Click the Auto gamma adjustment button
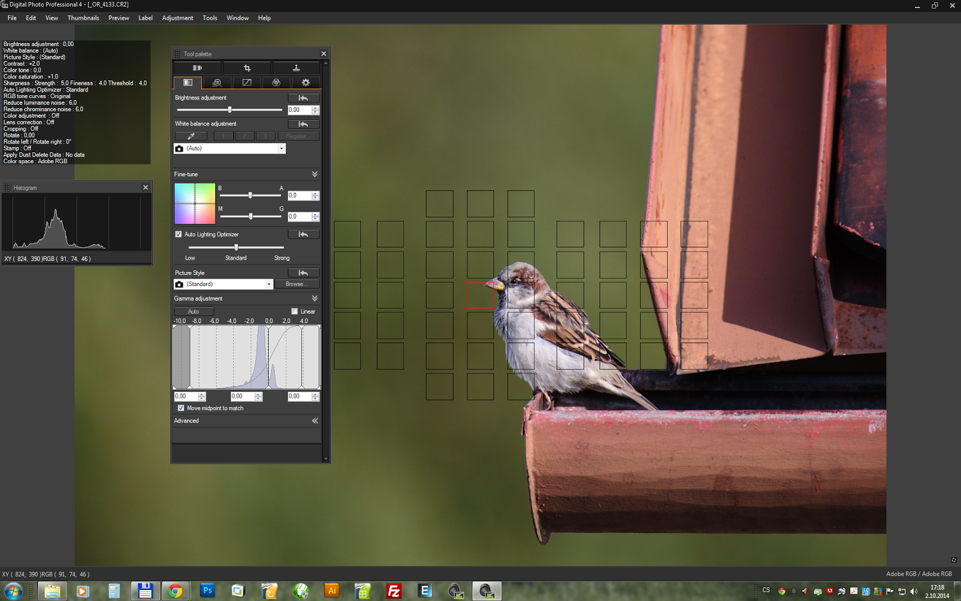The height and width of the screenshot is (601, 961). pyautogui.click(x=193, y=312)
